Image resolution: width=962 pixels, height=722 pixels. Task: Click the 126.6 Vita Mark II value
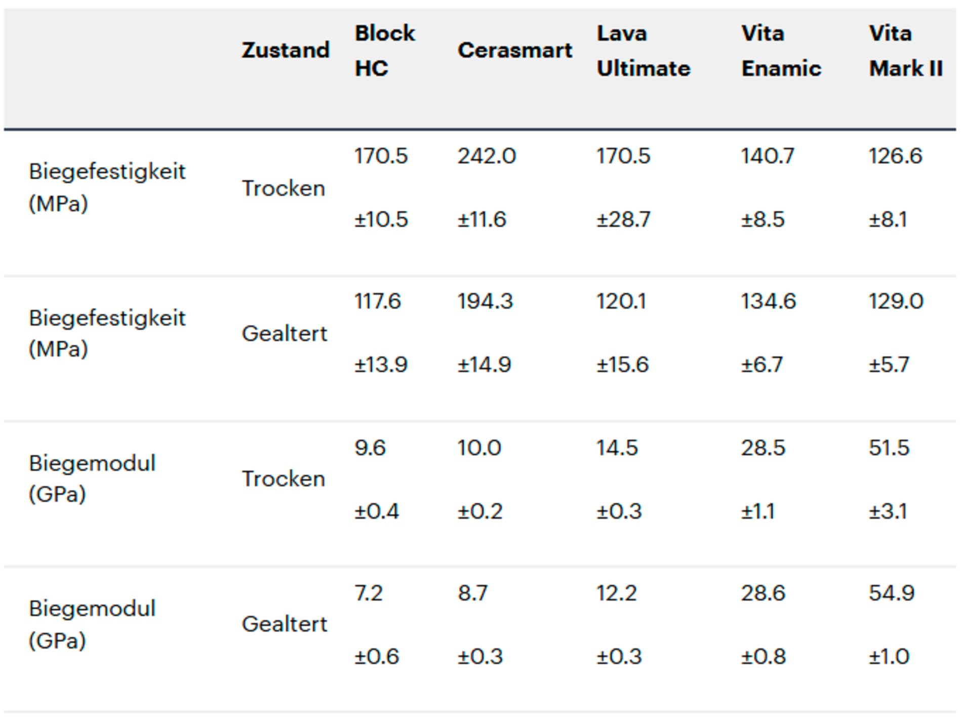tap(895, 156)
